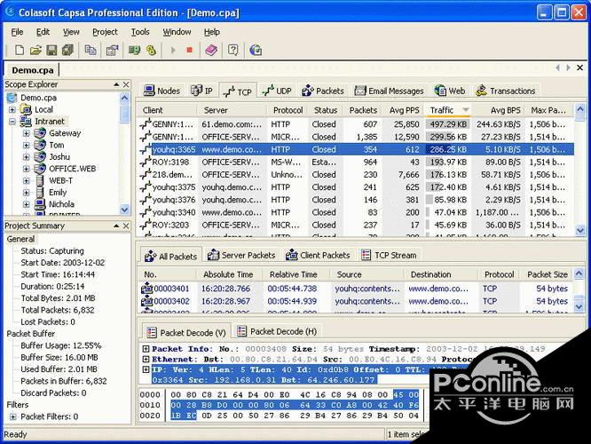591x444 pixels.
Task: Click the Open folder toolbar icon
Action: (x=35, y=50)
